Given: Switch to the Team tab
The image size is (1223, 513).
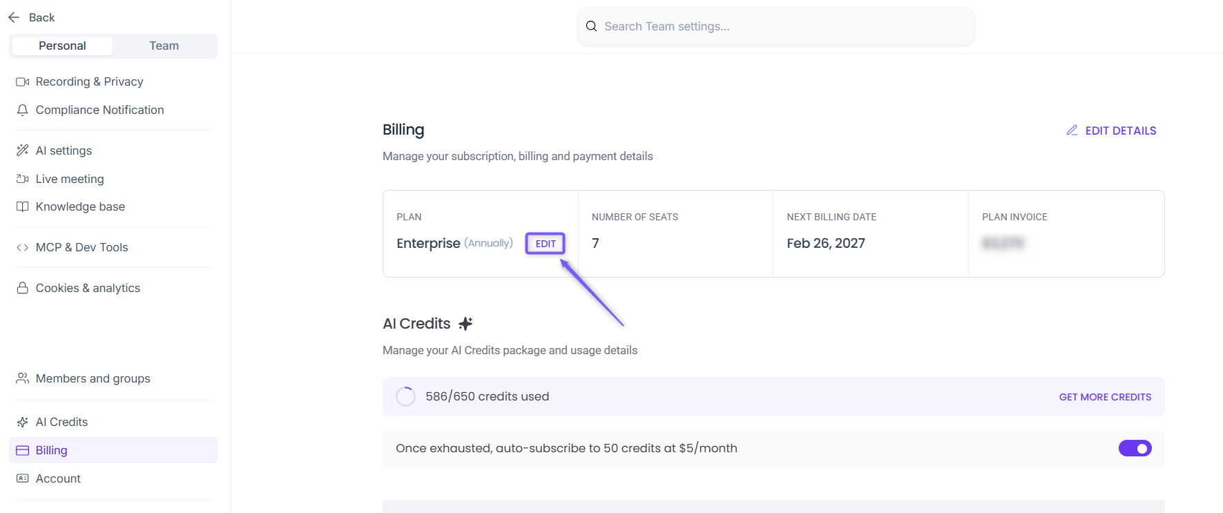Looking at the screenshot, I should click(164, 46).
